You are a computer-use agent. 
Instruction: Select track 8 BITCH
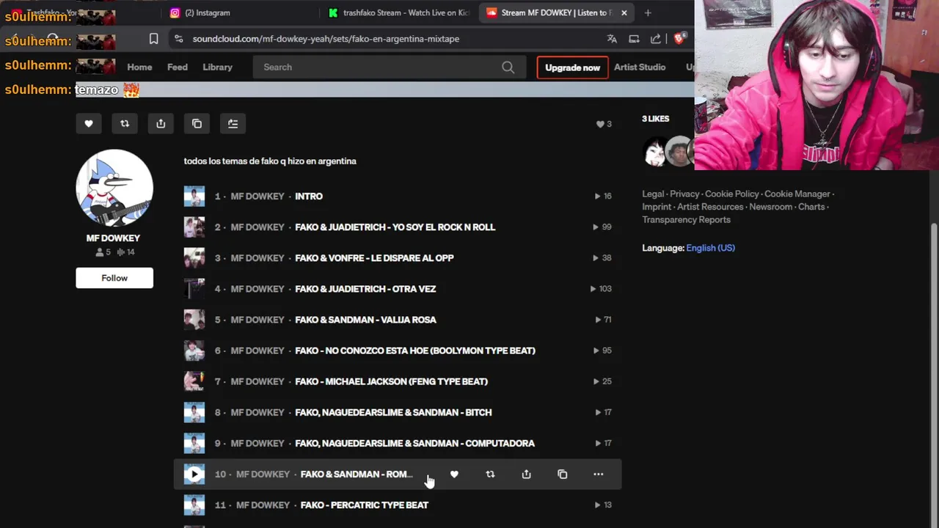tap(393, 412)
